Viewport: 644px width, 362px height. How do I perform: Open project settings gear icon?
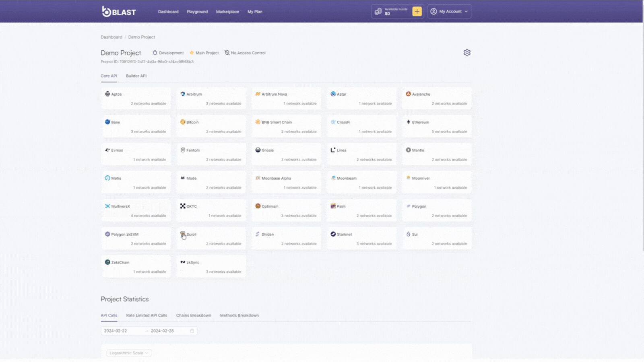click(467, 53)
